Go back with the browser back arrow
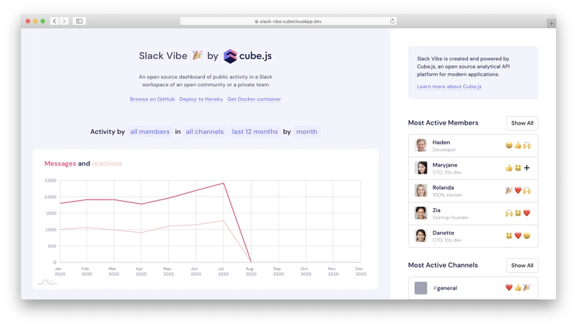The width and height of the screenshot is (577, 327). click(x=55, y=22)
